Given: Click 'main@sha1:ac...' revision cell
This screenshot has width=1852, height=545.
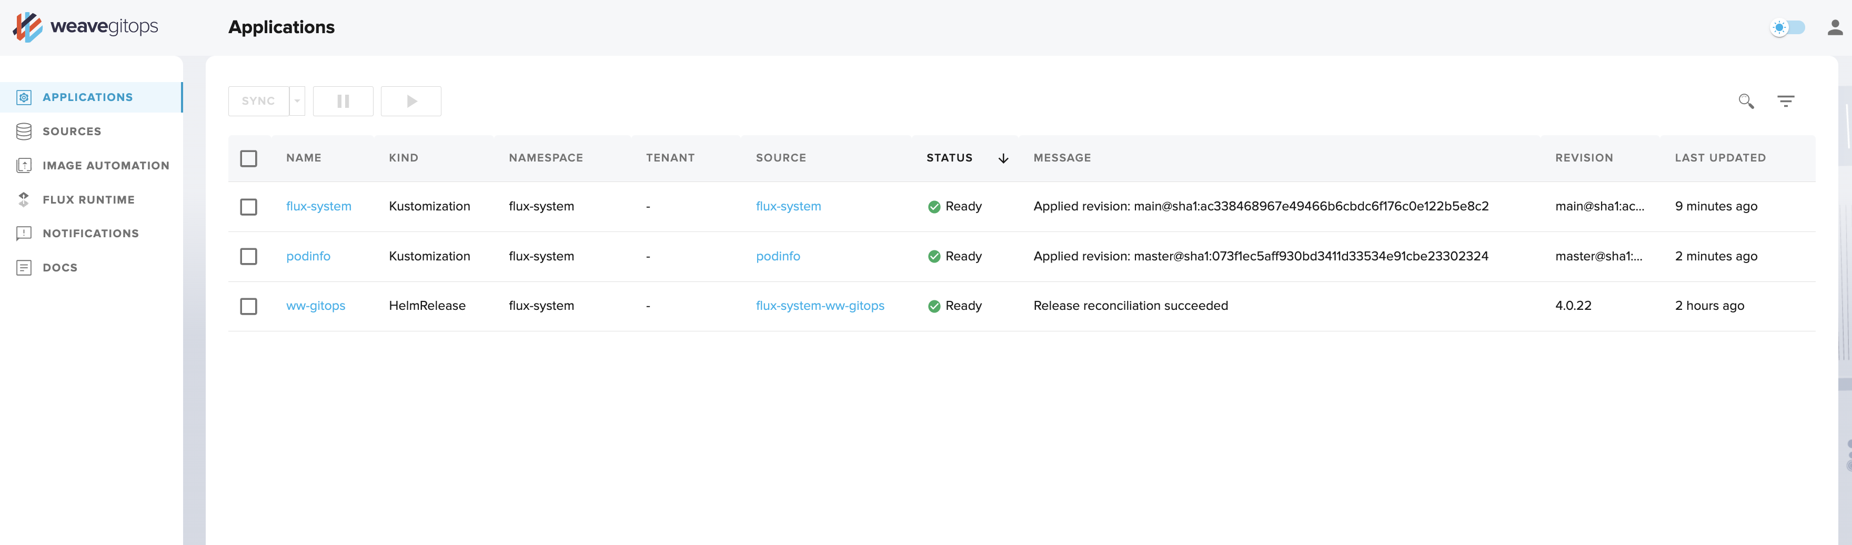Looking at the screenshot, I should 1599,206.
